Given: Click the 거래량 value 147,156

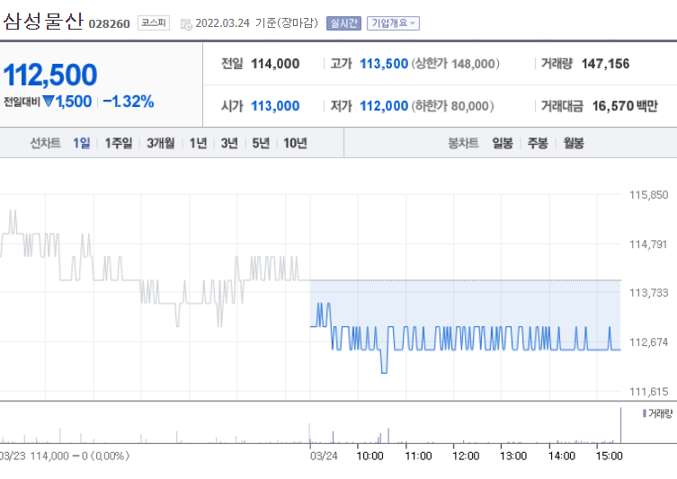Looking at the screenshot, I should (x=605, y=64).
